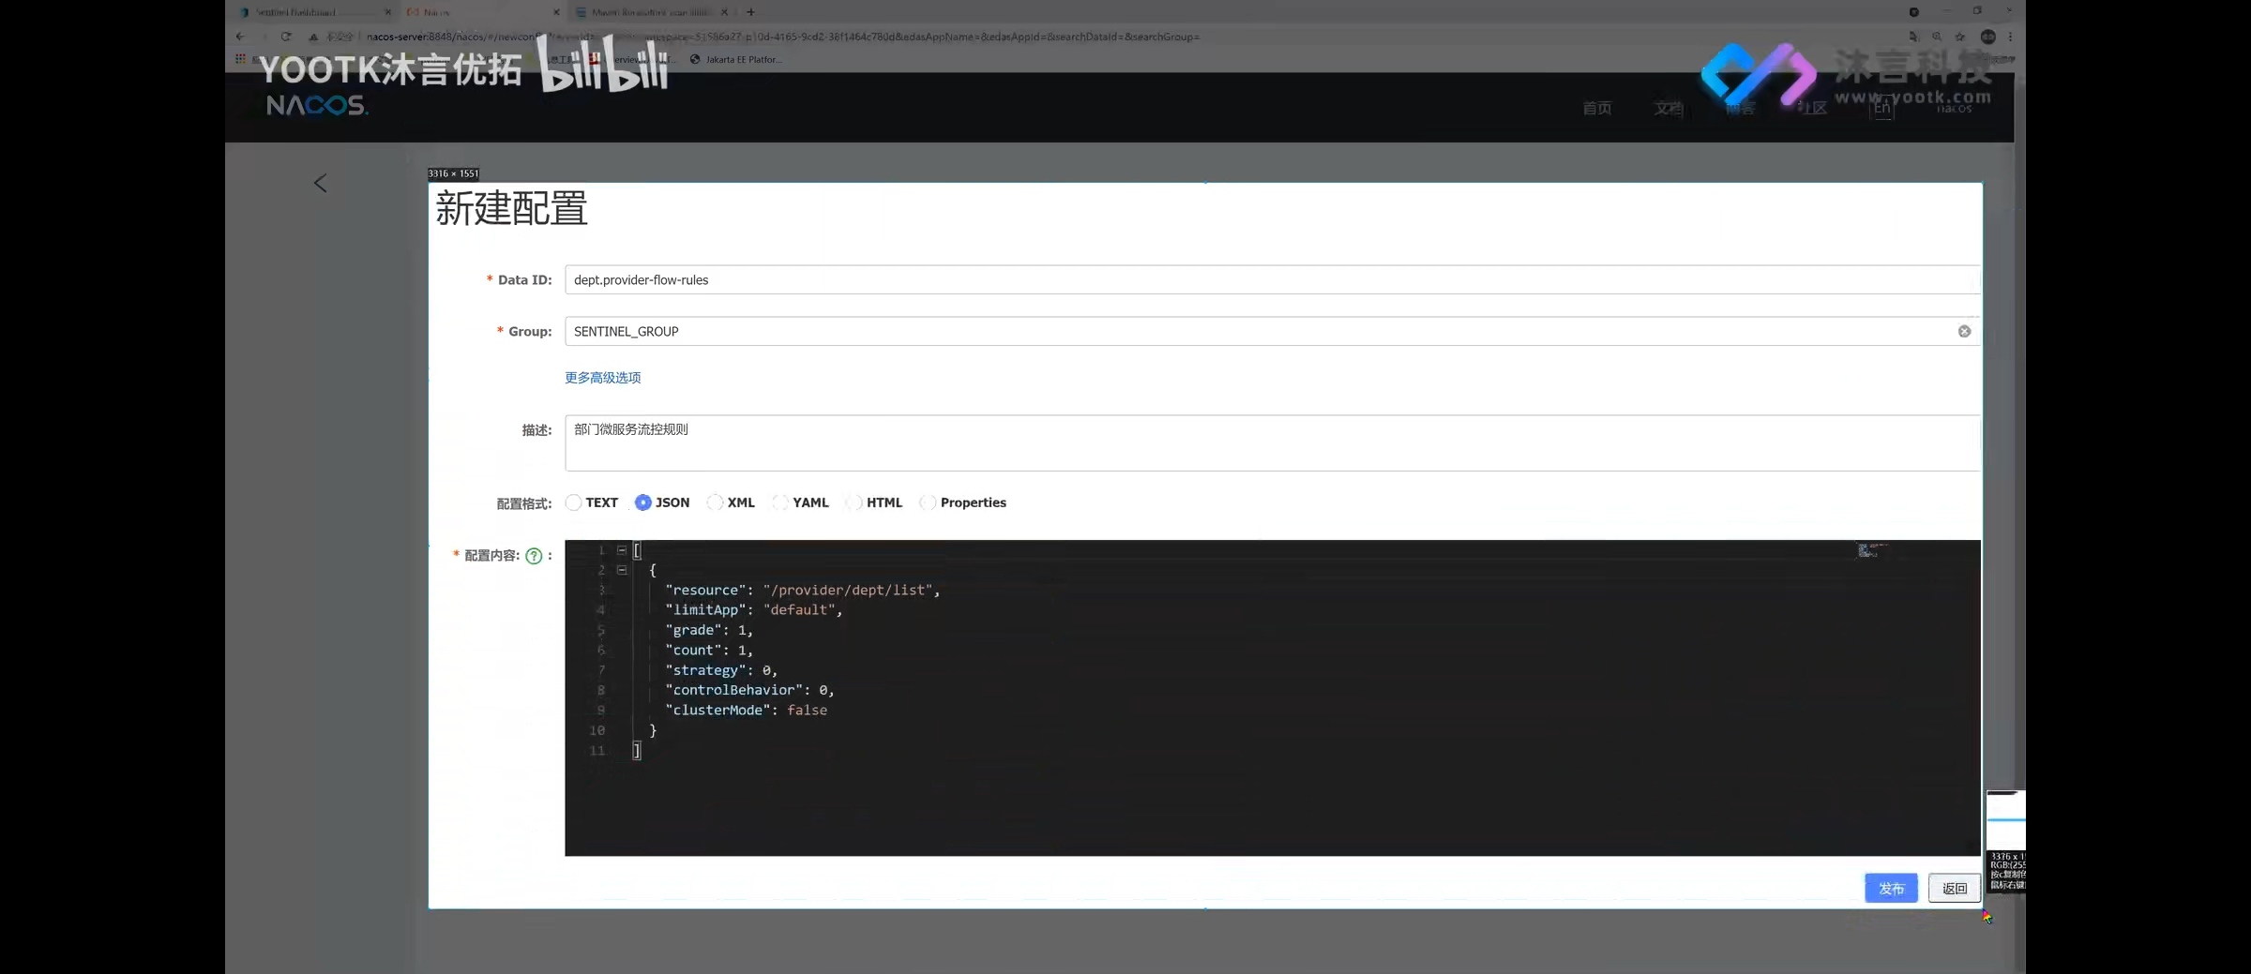Click the browser back arrow
The height and width of the screenshot is (974, 2251).
click(240, 37)
